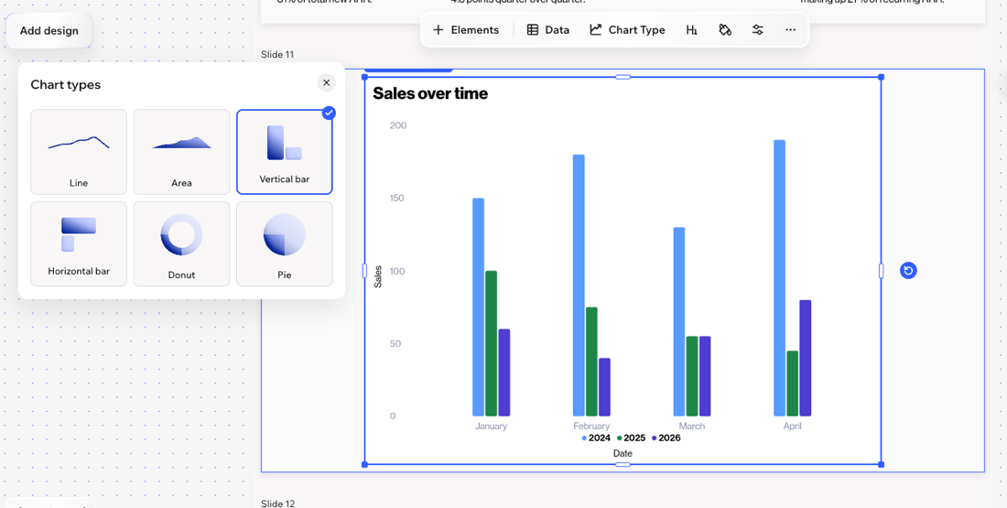The width and height of the screenshot is (1007, 508).
Task: Toggle the 2025 legend entry
Action: pos(631,438)
